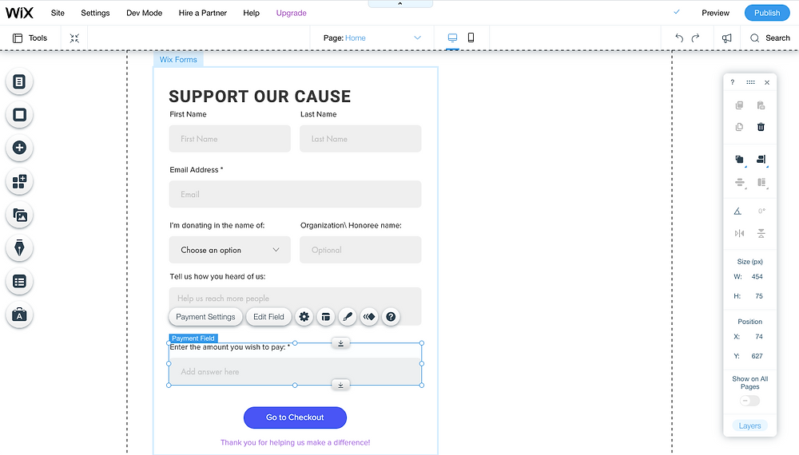799x455 pixels.
Task: Click the height value 75
Action: tap(759, 295)
